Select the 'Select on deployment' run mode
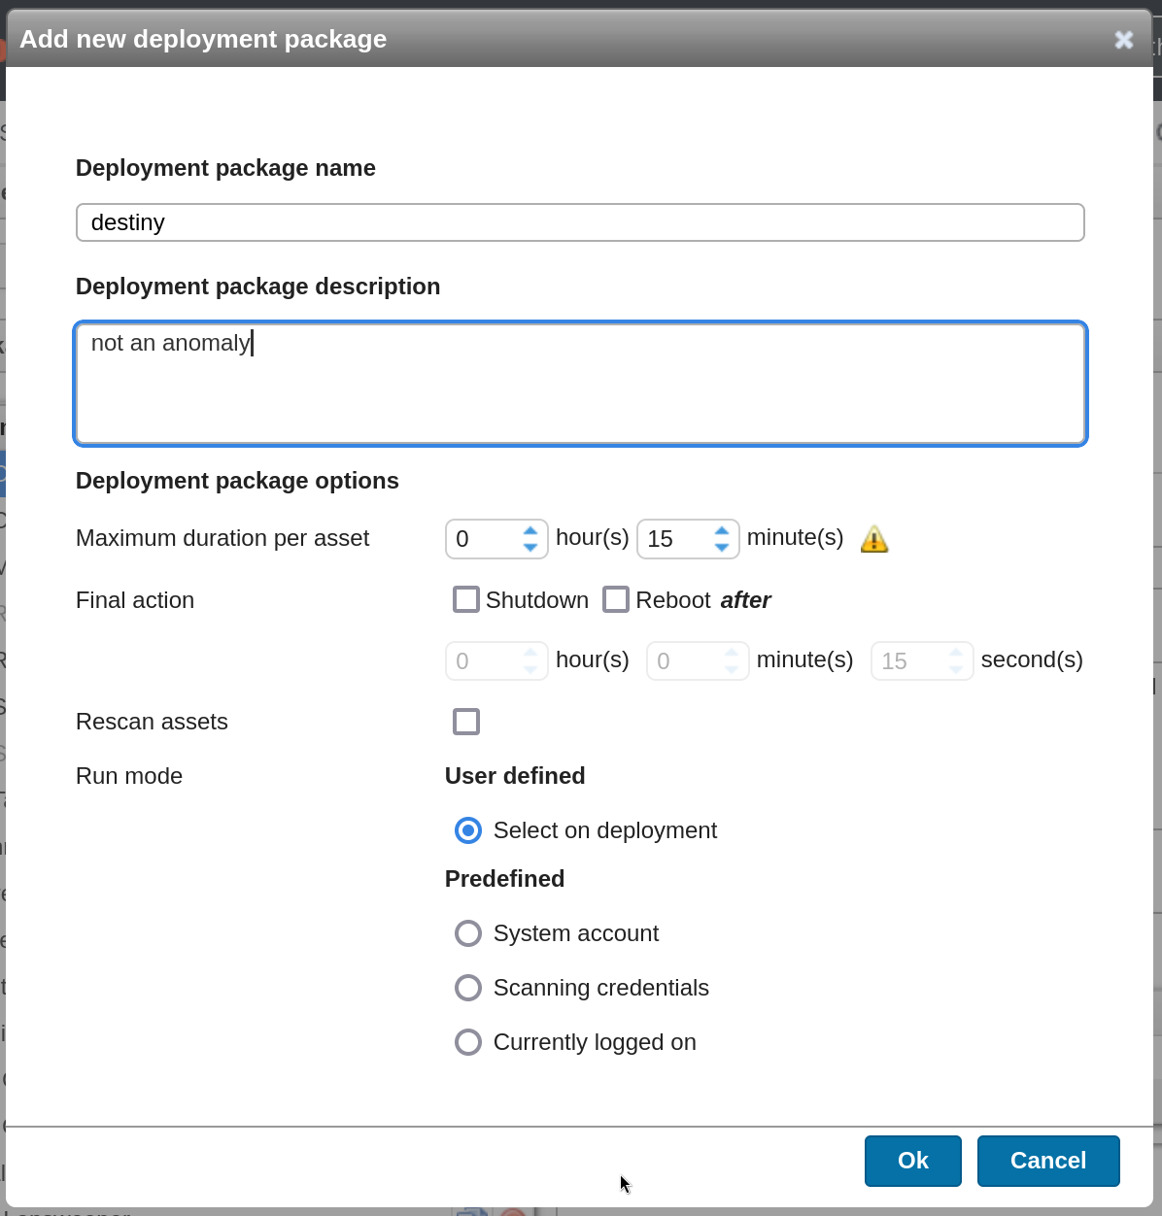 pos(468,830)
